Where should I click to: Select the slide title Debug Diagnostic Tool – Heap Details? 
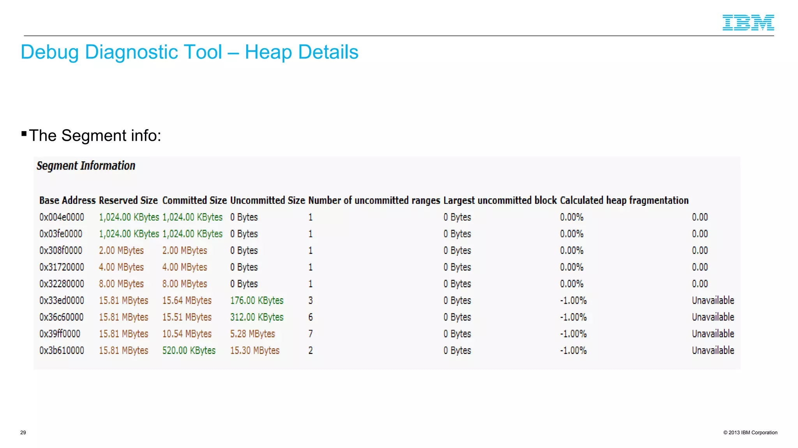tap(189, 52)
